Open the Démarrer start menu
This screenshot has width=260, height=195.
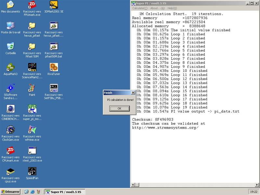click(10, 192)
